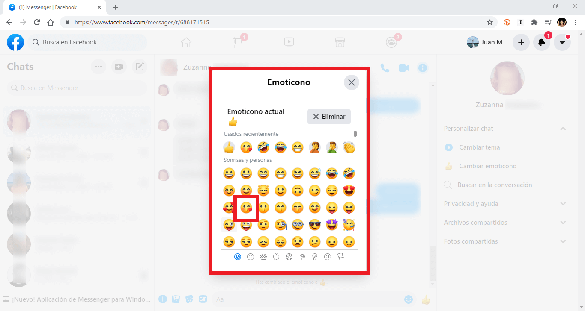Start a video call with camera icon
Screen dimensions: 585x311
403,68
